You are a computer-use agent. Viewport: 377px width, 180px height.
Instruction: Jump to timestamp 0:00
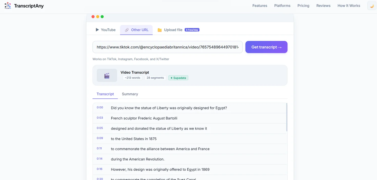(x=100, y=108)
